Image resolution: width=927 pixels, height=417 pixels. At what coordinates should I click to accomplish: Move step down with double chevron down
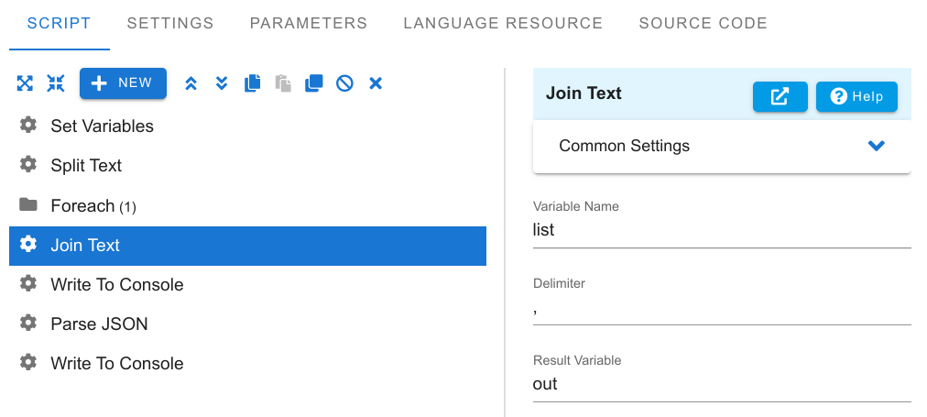click(x=222, y=83)
